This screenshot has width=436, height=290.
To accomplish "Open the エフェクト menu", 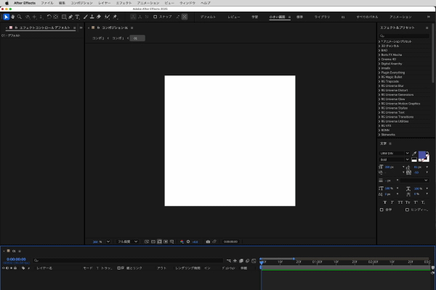I will click(124, 3).
